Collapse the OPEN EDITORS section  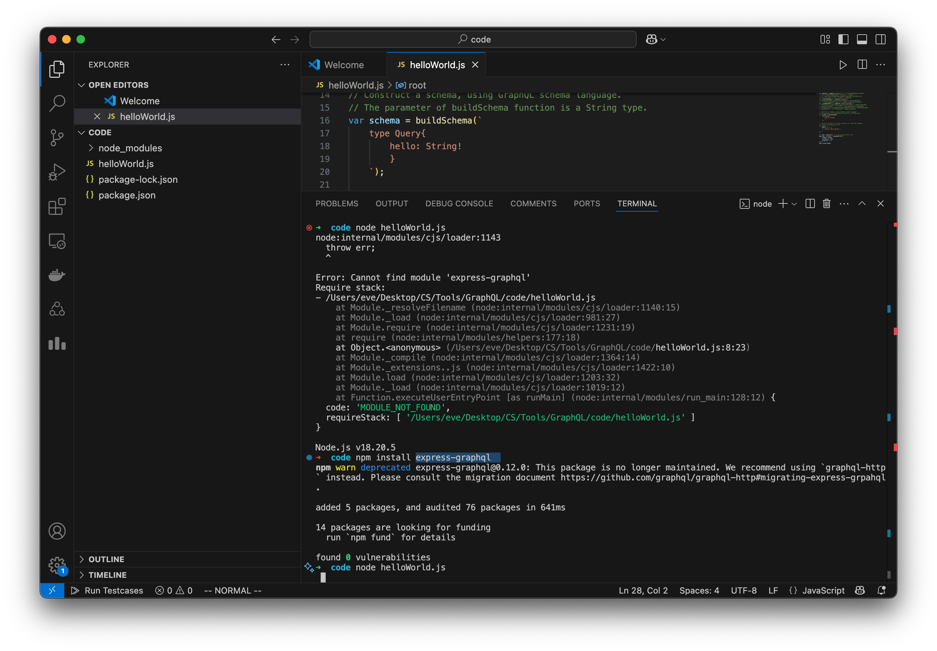click(x=81, y=85)
